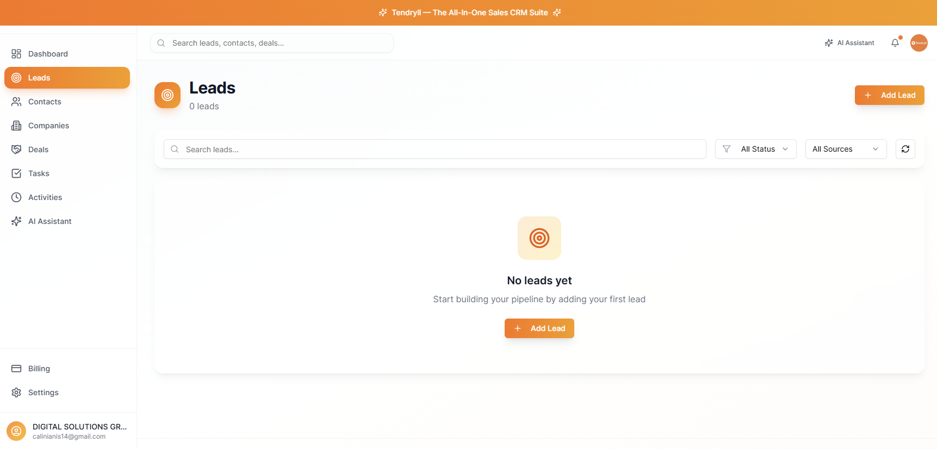Click the Settings gear icon
Image resolution: width=937 pixels, height=449 pixels.
click(16, 392)
